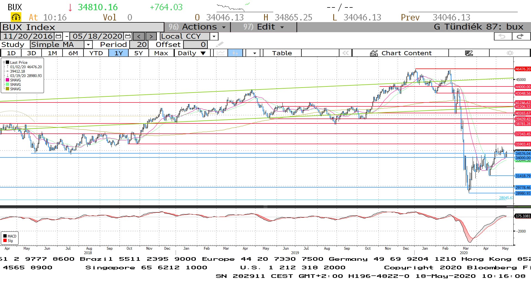Image resolution: width=531 pixels, height=287 pixels.
Task: Expand the chart type dropdown arrow
Action: pos(254,53)
